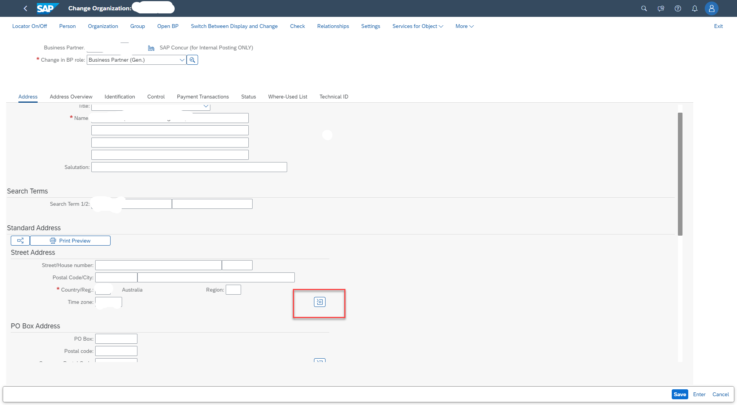Click the Salutation input field
Screen dimensions: 737x405
[x=189, y=167]
